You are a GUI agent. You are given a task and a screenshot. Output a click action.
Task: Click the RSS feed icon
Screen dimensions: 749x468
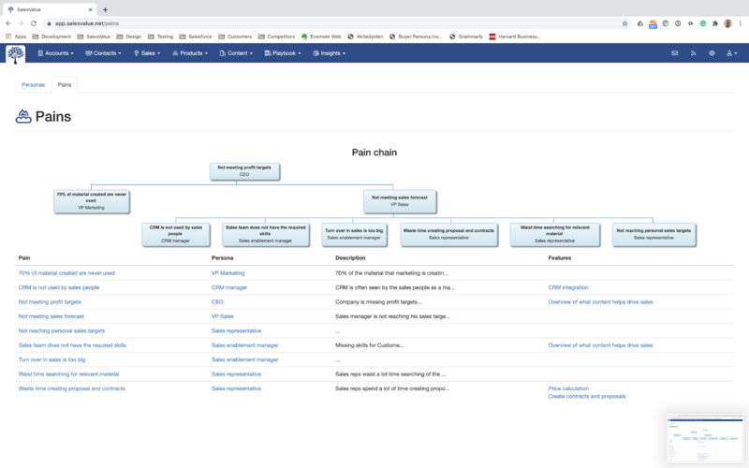[693, 53]
